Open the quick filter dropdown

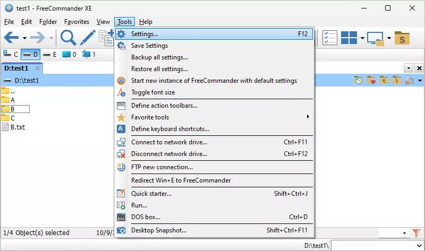[404, 233]
